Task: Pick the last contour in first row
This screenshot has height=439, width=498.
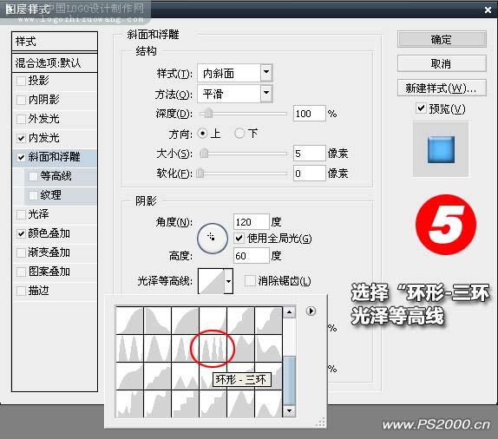Action: click(268, 320)
